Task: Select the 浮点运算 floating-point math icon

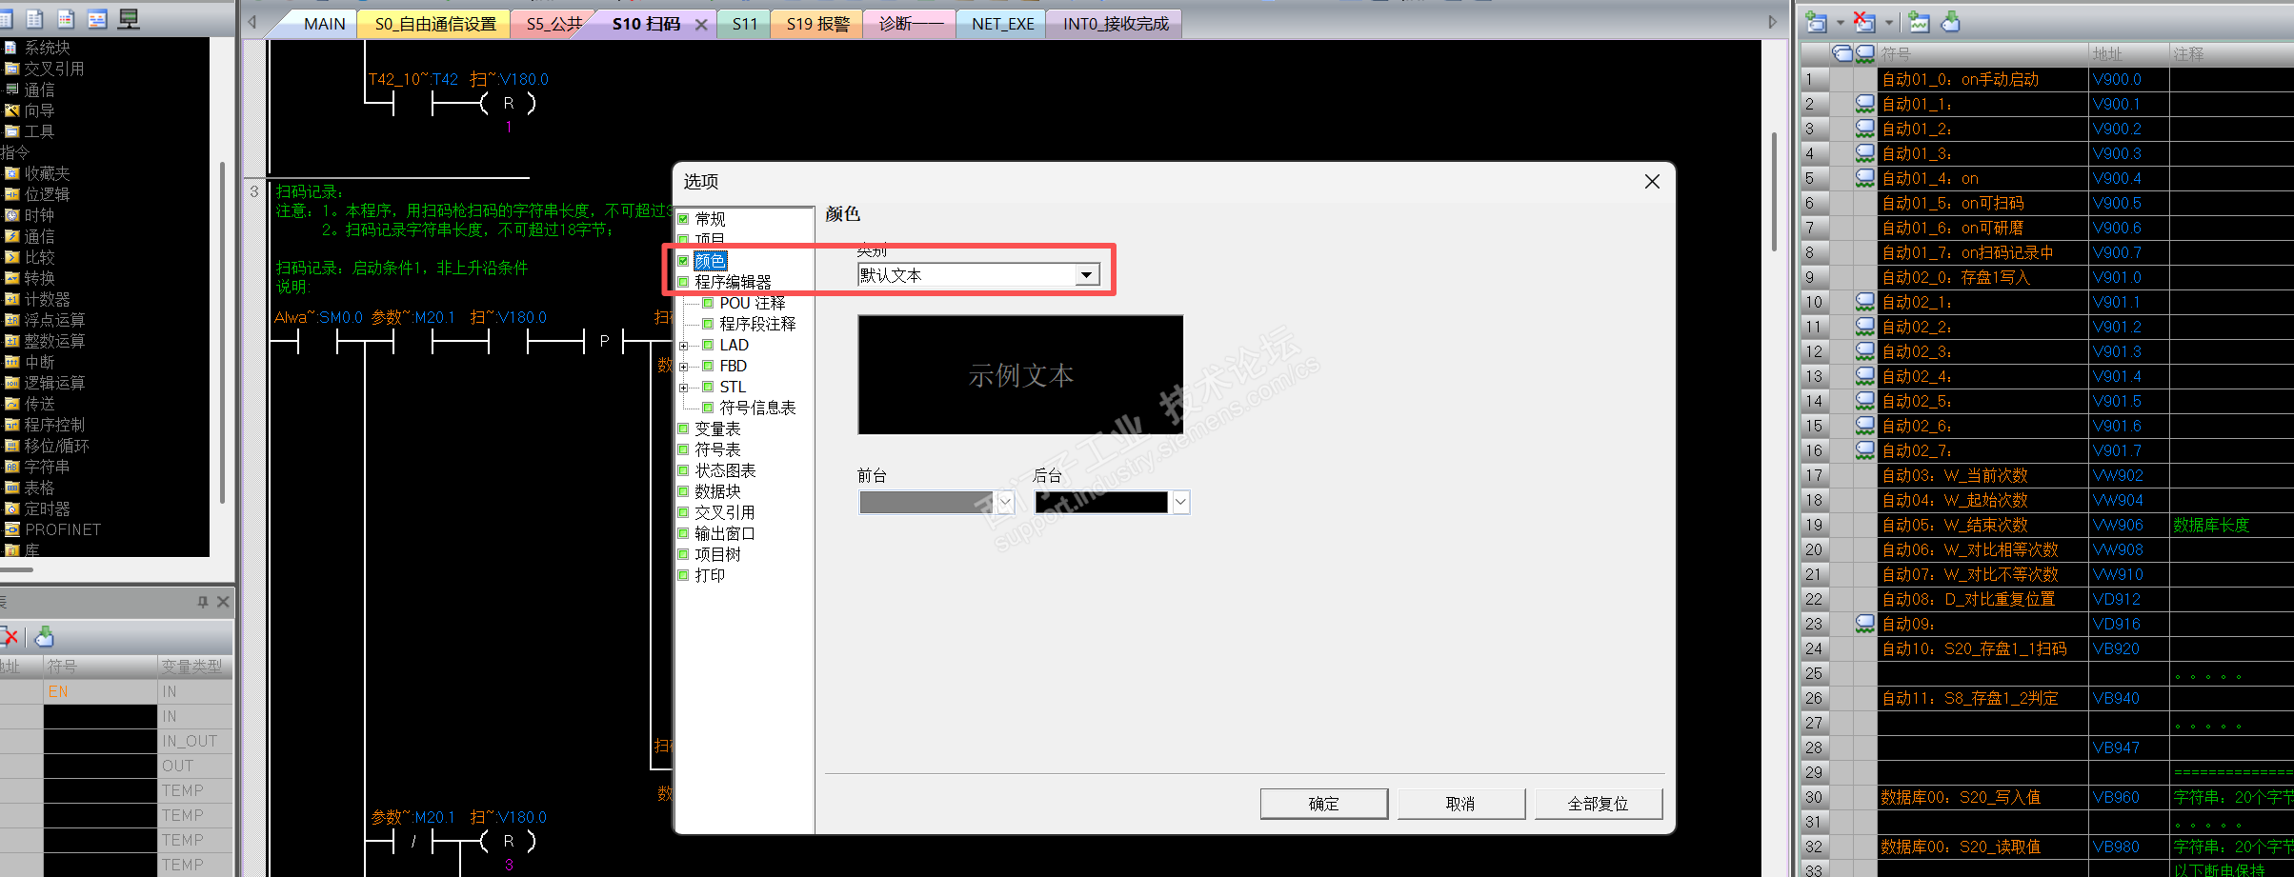Action: tap(11, 320)
